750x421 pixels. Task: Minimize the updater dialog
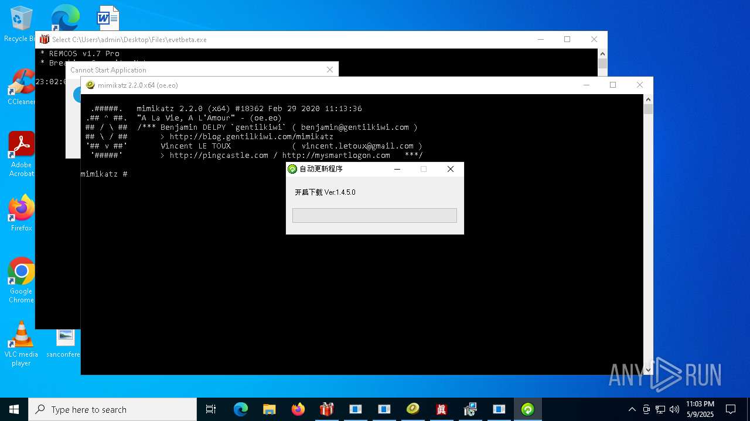397,169
